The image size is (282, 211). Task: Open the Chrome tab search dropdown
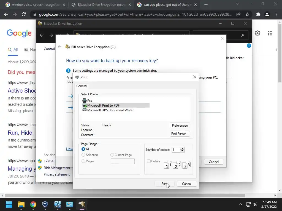point(238,4)
